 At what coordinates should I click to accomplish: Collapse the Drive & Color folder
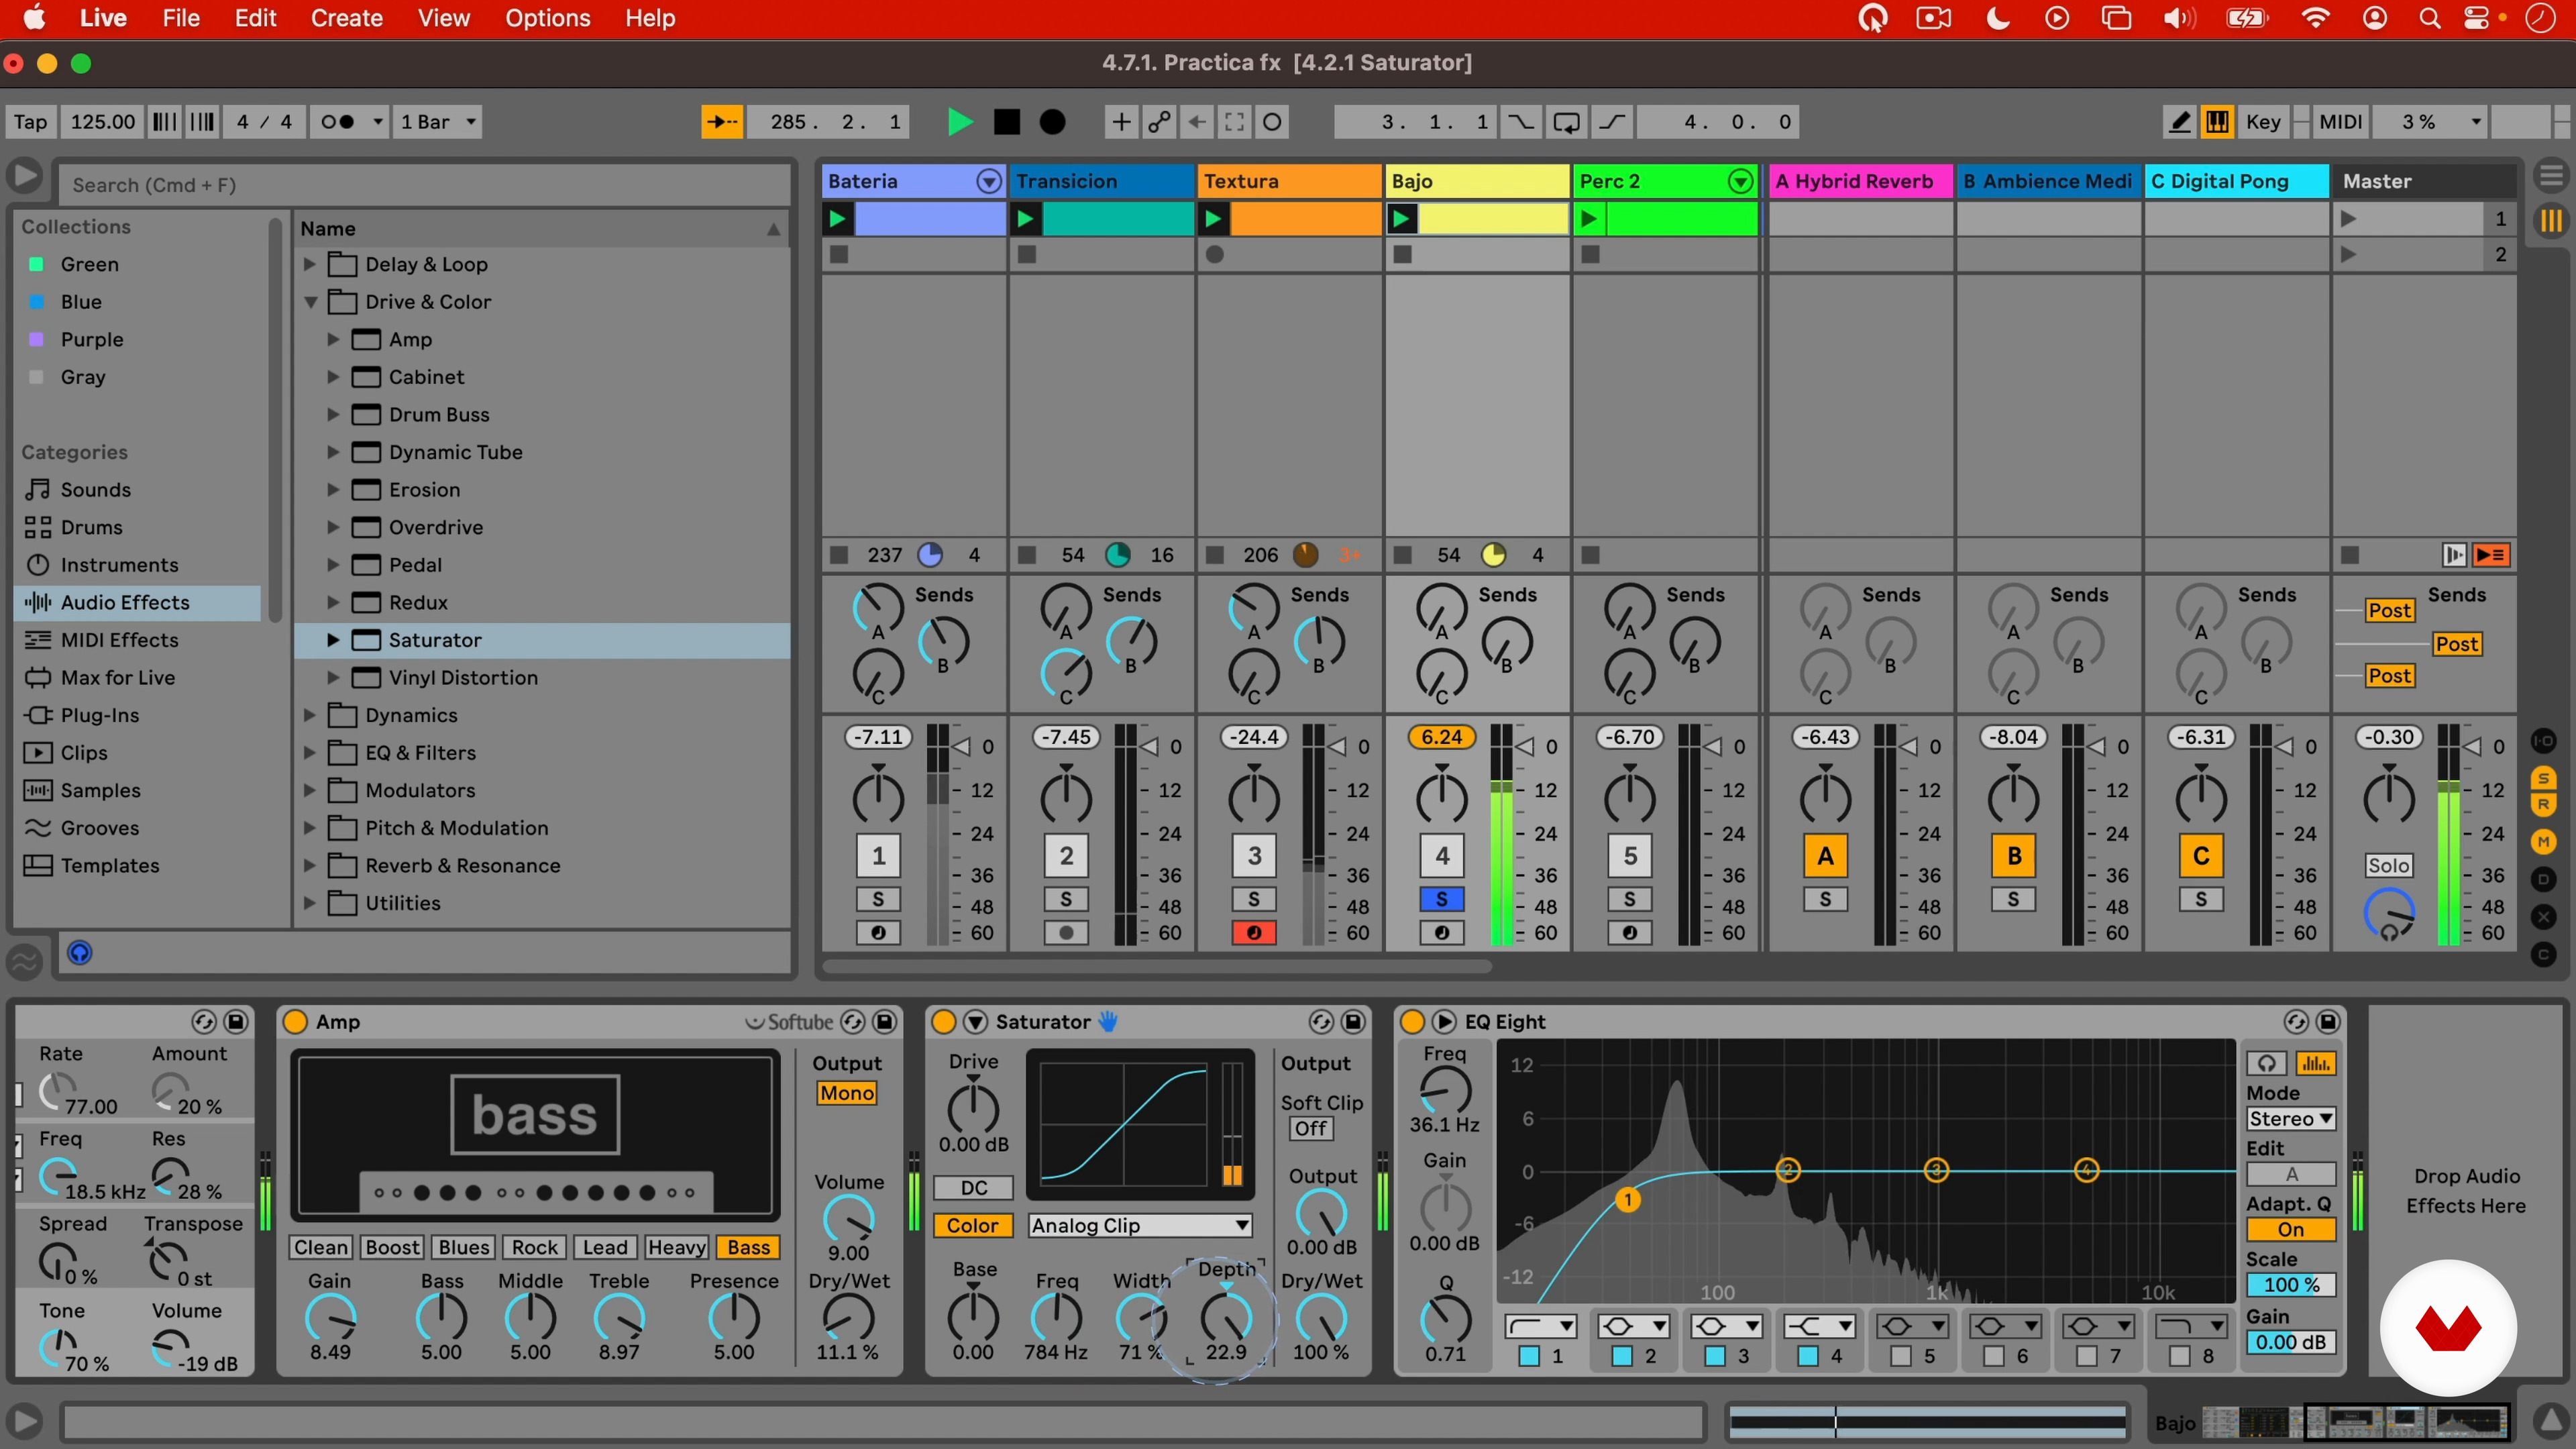pyautogui.click(x=310, y=302)
